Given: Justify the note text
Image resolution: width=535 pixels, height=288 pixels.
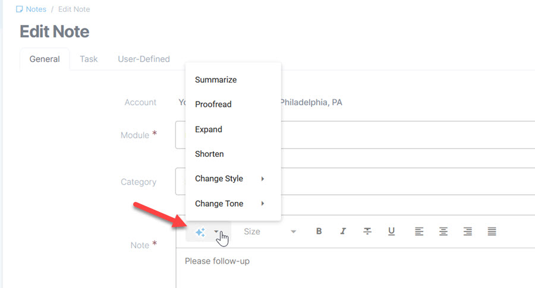Looking at the screenshot, I should coord(492,232).
